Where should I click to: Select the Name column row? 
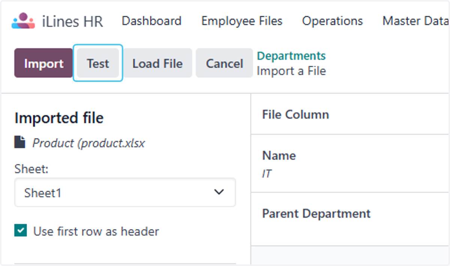click(350, 163)
